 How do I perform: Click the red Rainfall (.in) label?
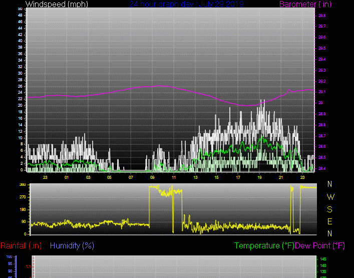tap(21, 245)
